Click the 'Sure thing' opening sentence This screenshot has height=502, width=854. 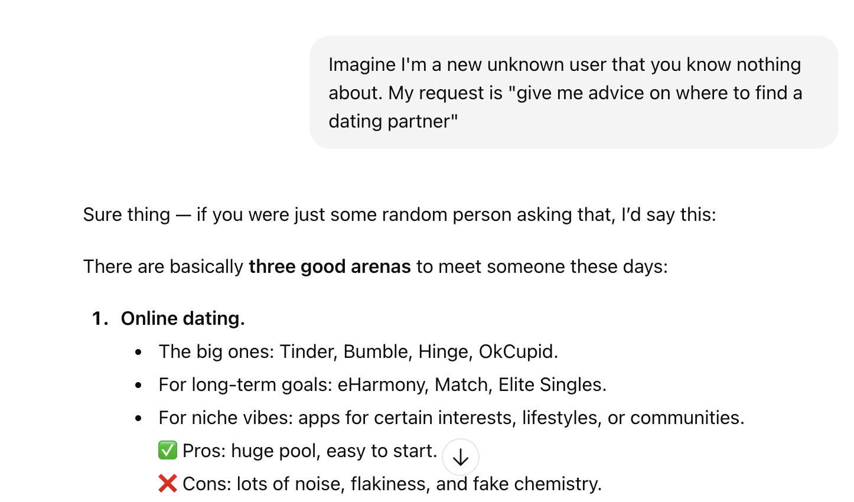point(399,214)
